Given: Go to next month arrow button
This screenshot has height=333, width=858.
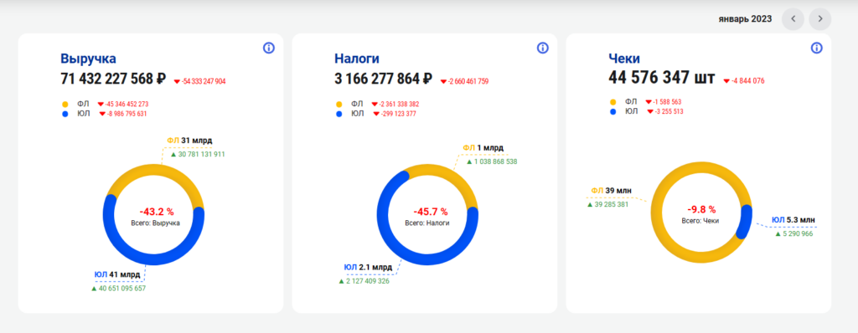Looking at the screenshot, I should click(x=820, y=19).
